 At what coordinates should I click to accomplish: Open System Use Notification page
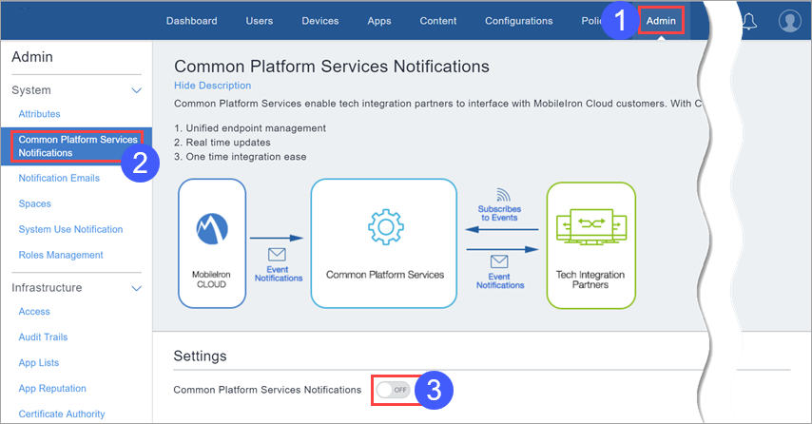[70, 229]
